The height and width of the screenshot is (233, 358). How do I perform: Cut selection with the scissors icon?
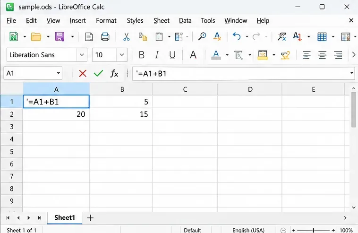click(126, 36)
